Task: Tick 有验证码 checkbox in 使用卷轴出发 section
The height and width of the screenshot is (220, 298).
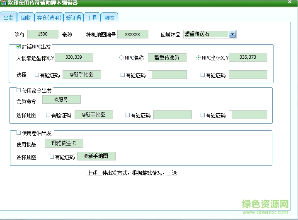Action: coord(52,157)
